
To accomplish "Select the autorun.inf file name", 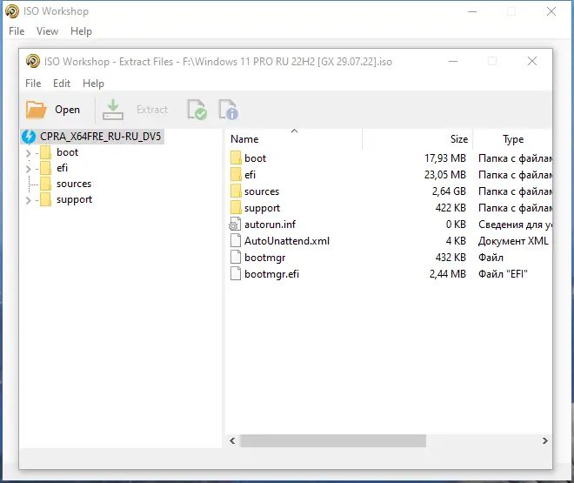I will [x=270, y=225].
